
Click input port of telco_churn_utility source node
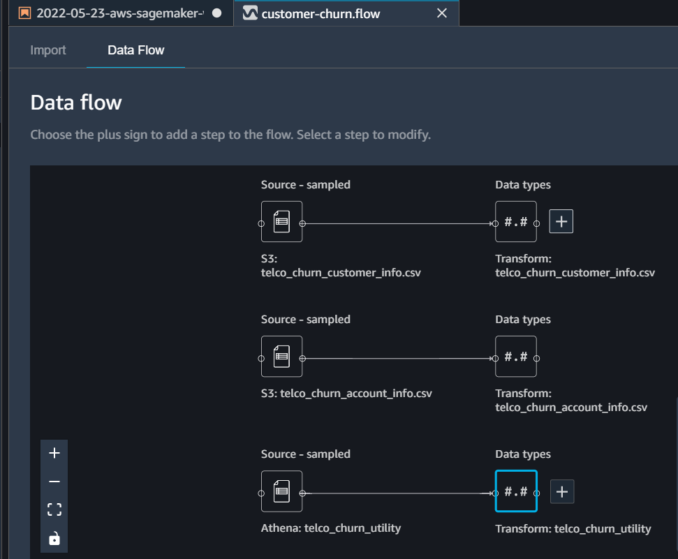coord(261,493)
